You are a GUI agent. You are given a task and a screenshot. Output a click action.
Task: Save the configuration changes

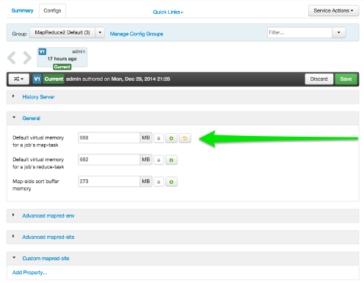click(x=346, y=79)
